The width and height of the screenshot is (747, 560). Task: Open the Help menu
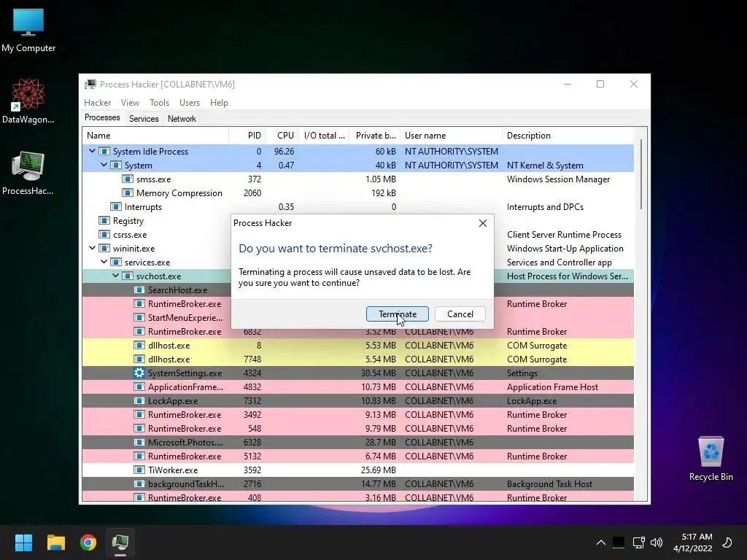point(219,102)
